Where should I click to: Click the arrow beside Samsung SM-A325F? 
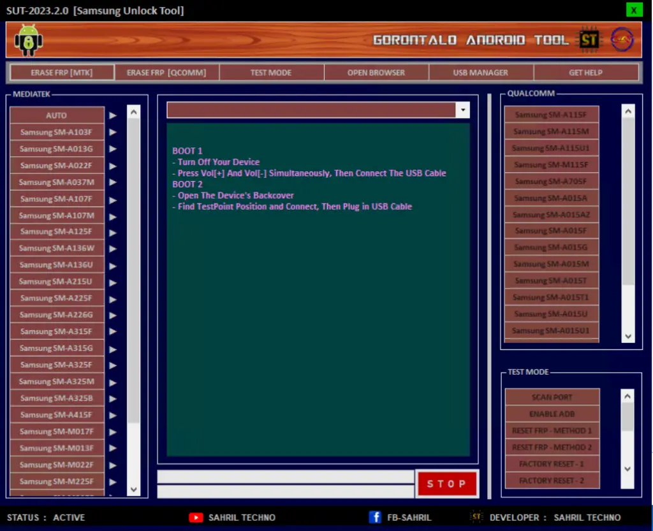[x=113, y=365]
